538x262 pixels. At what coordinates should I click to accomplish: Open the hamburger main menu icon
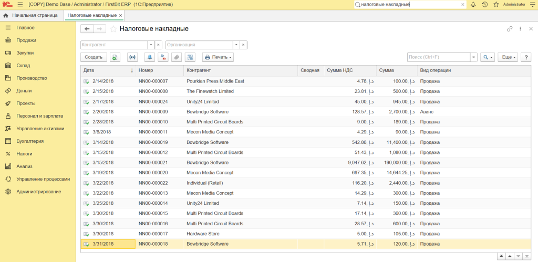[20, 4]
